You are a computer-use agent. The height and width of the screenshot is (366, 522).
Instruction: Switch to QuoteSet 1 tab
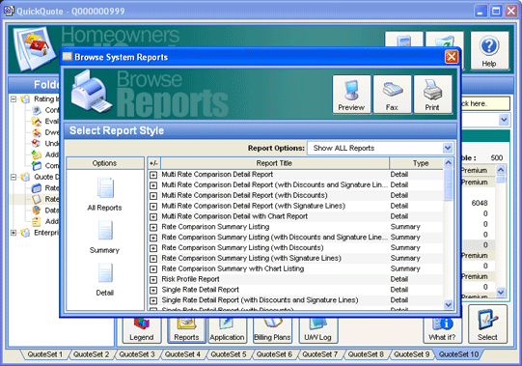pyautogui.click(x=45, y=354)
